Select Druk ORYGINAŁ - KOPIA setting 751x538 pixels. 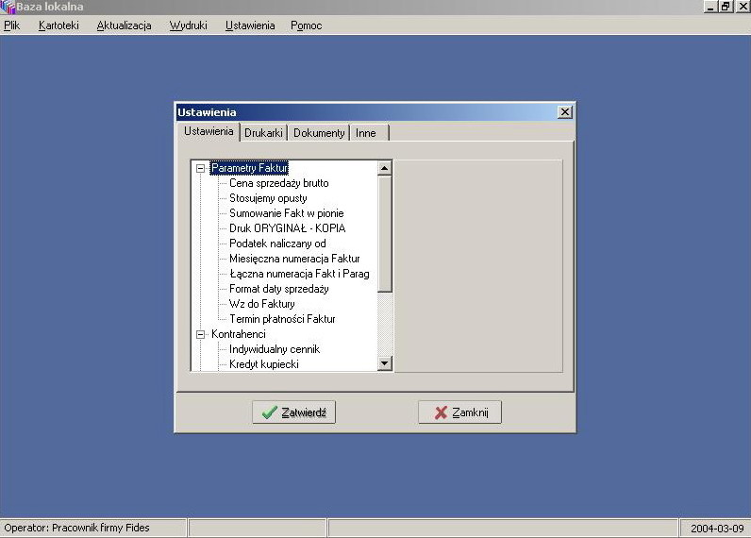pos(288,228)
